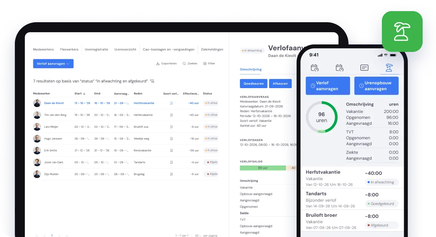
Task: Click the Eind column header
Action: 97,94
